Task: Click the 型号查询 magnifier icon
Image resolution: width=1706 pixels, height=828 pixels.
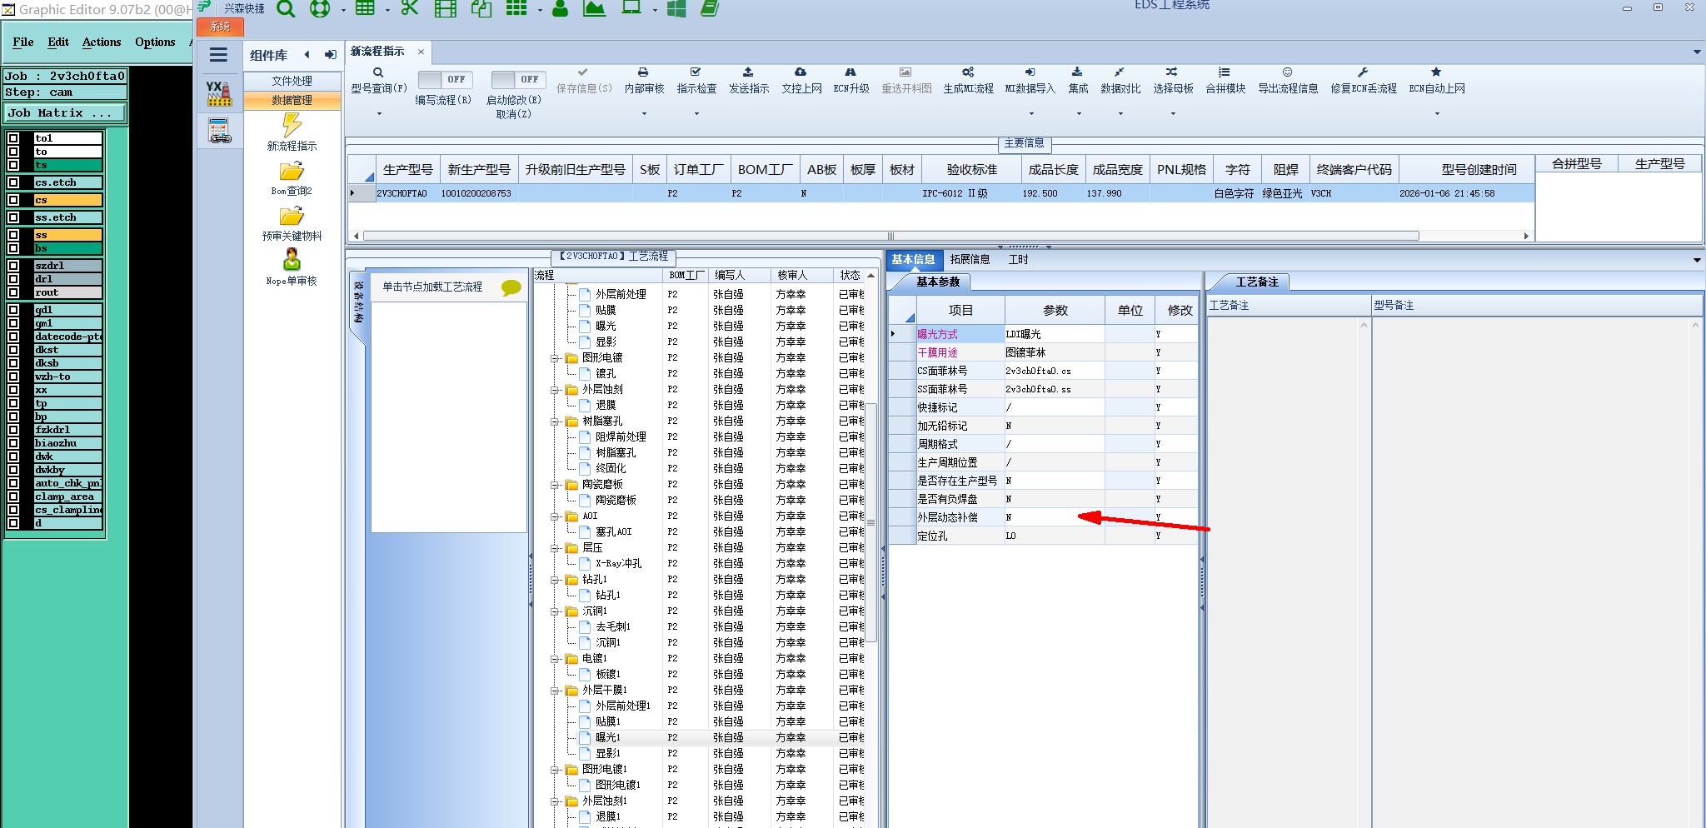Action: (x=378, y=72)
